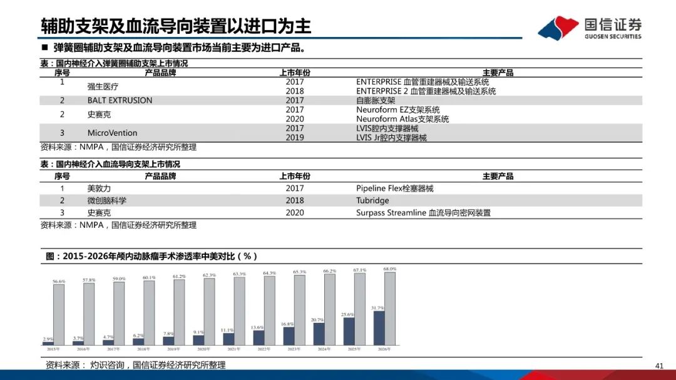676x380 pixels.
Task: Click the year '2017' in the Pipeline Flex row
Action: point(295,188)
